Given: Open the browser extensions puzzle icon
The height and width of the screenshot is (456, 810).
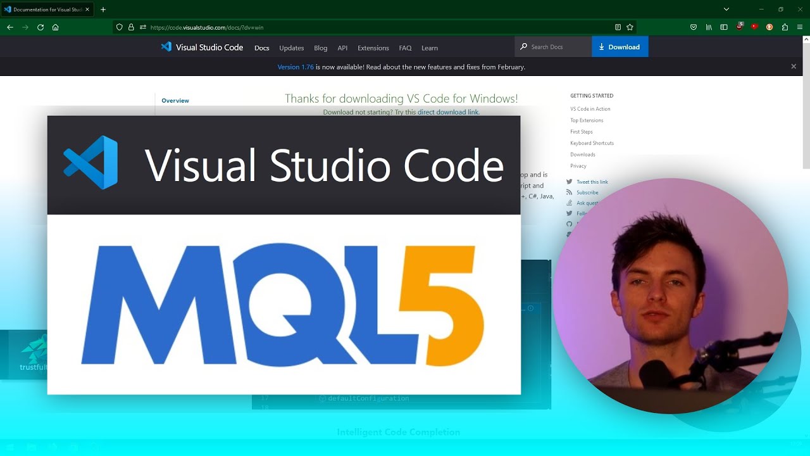Looking at the screenshot, I should pyautogui.click(x=785, y=27).
